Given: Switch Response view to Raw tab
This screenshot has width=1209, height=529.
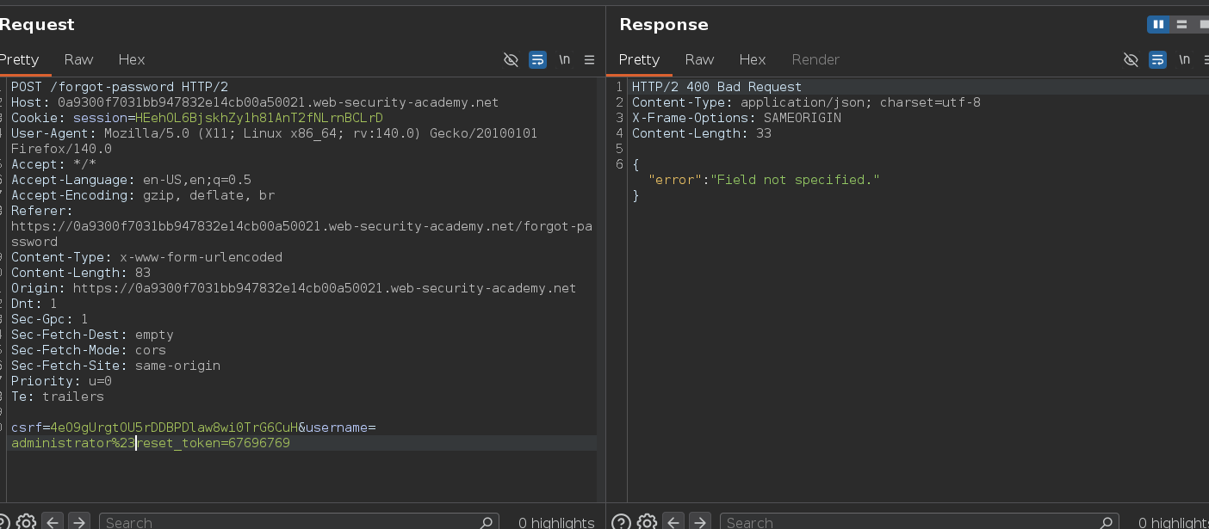Looking at the screenshot, I should [x=699, y=59].
